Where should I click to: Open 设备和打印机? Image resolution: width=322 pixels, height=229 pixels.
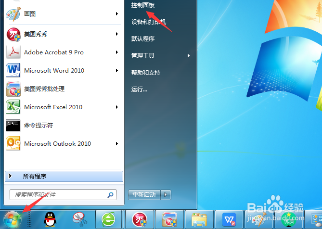[148, 22]
